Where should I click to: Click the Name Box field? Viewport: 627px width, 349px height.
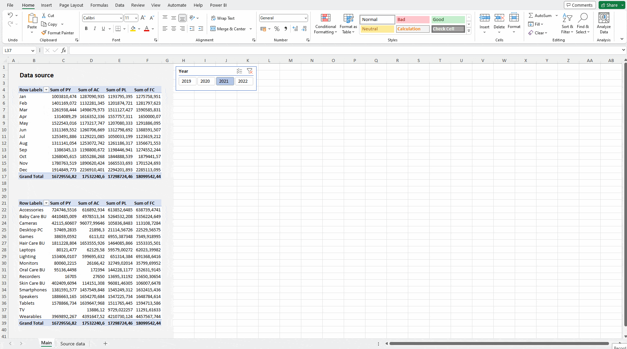point(17,50)
